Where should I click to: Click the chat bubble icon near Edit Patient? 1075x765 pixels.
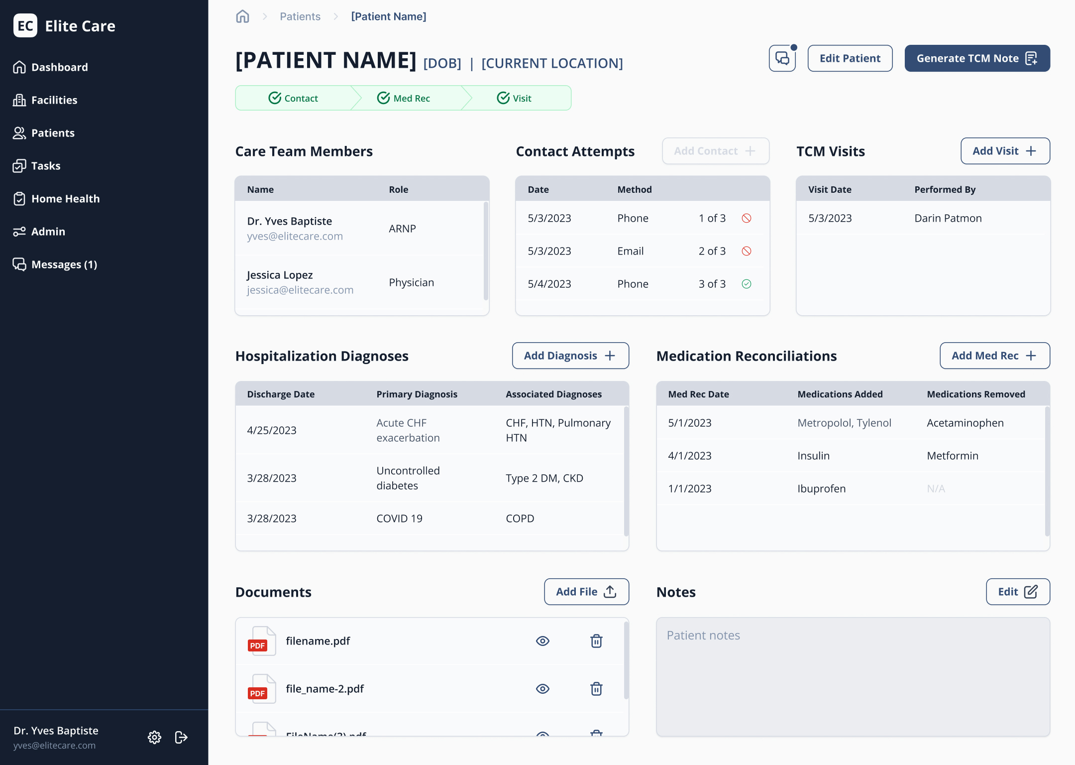click(781, 58)
